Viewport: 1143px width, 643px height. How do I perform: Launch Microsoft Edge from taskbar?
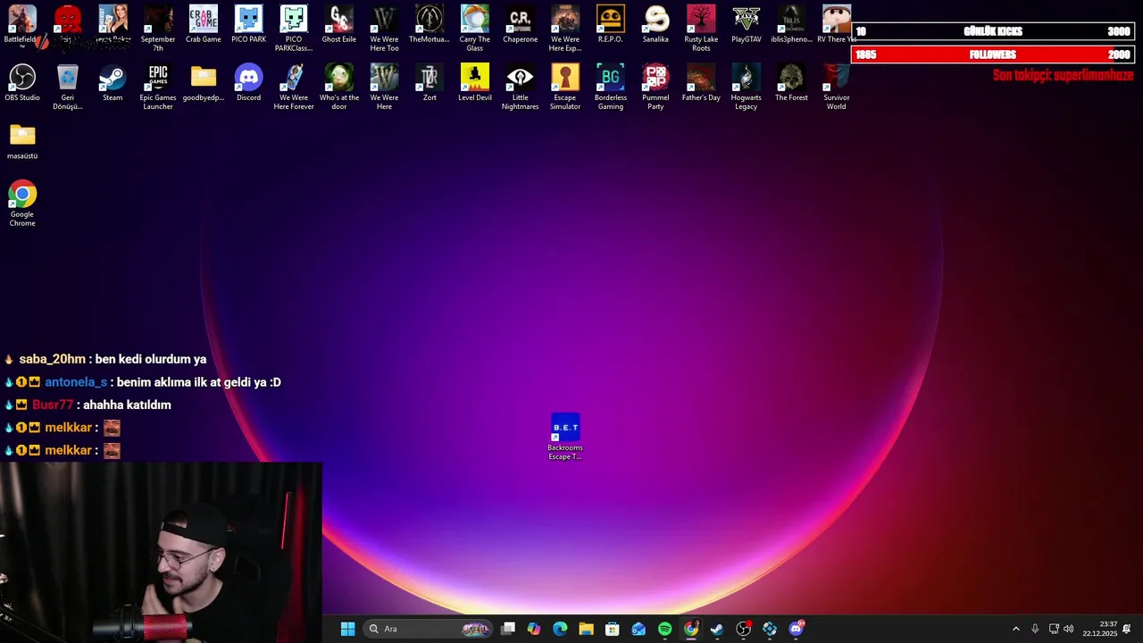coord(560,629)
